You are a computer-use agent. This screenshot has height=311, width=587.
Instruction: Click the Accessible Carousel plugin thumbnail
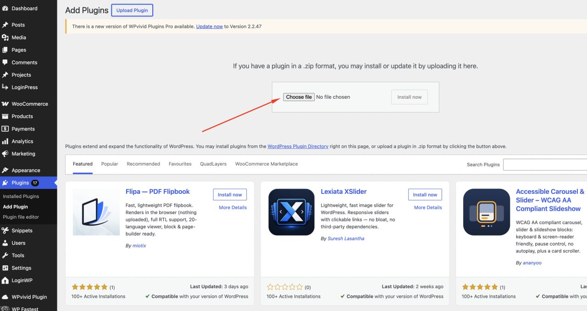(x=487, y=212)
